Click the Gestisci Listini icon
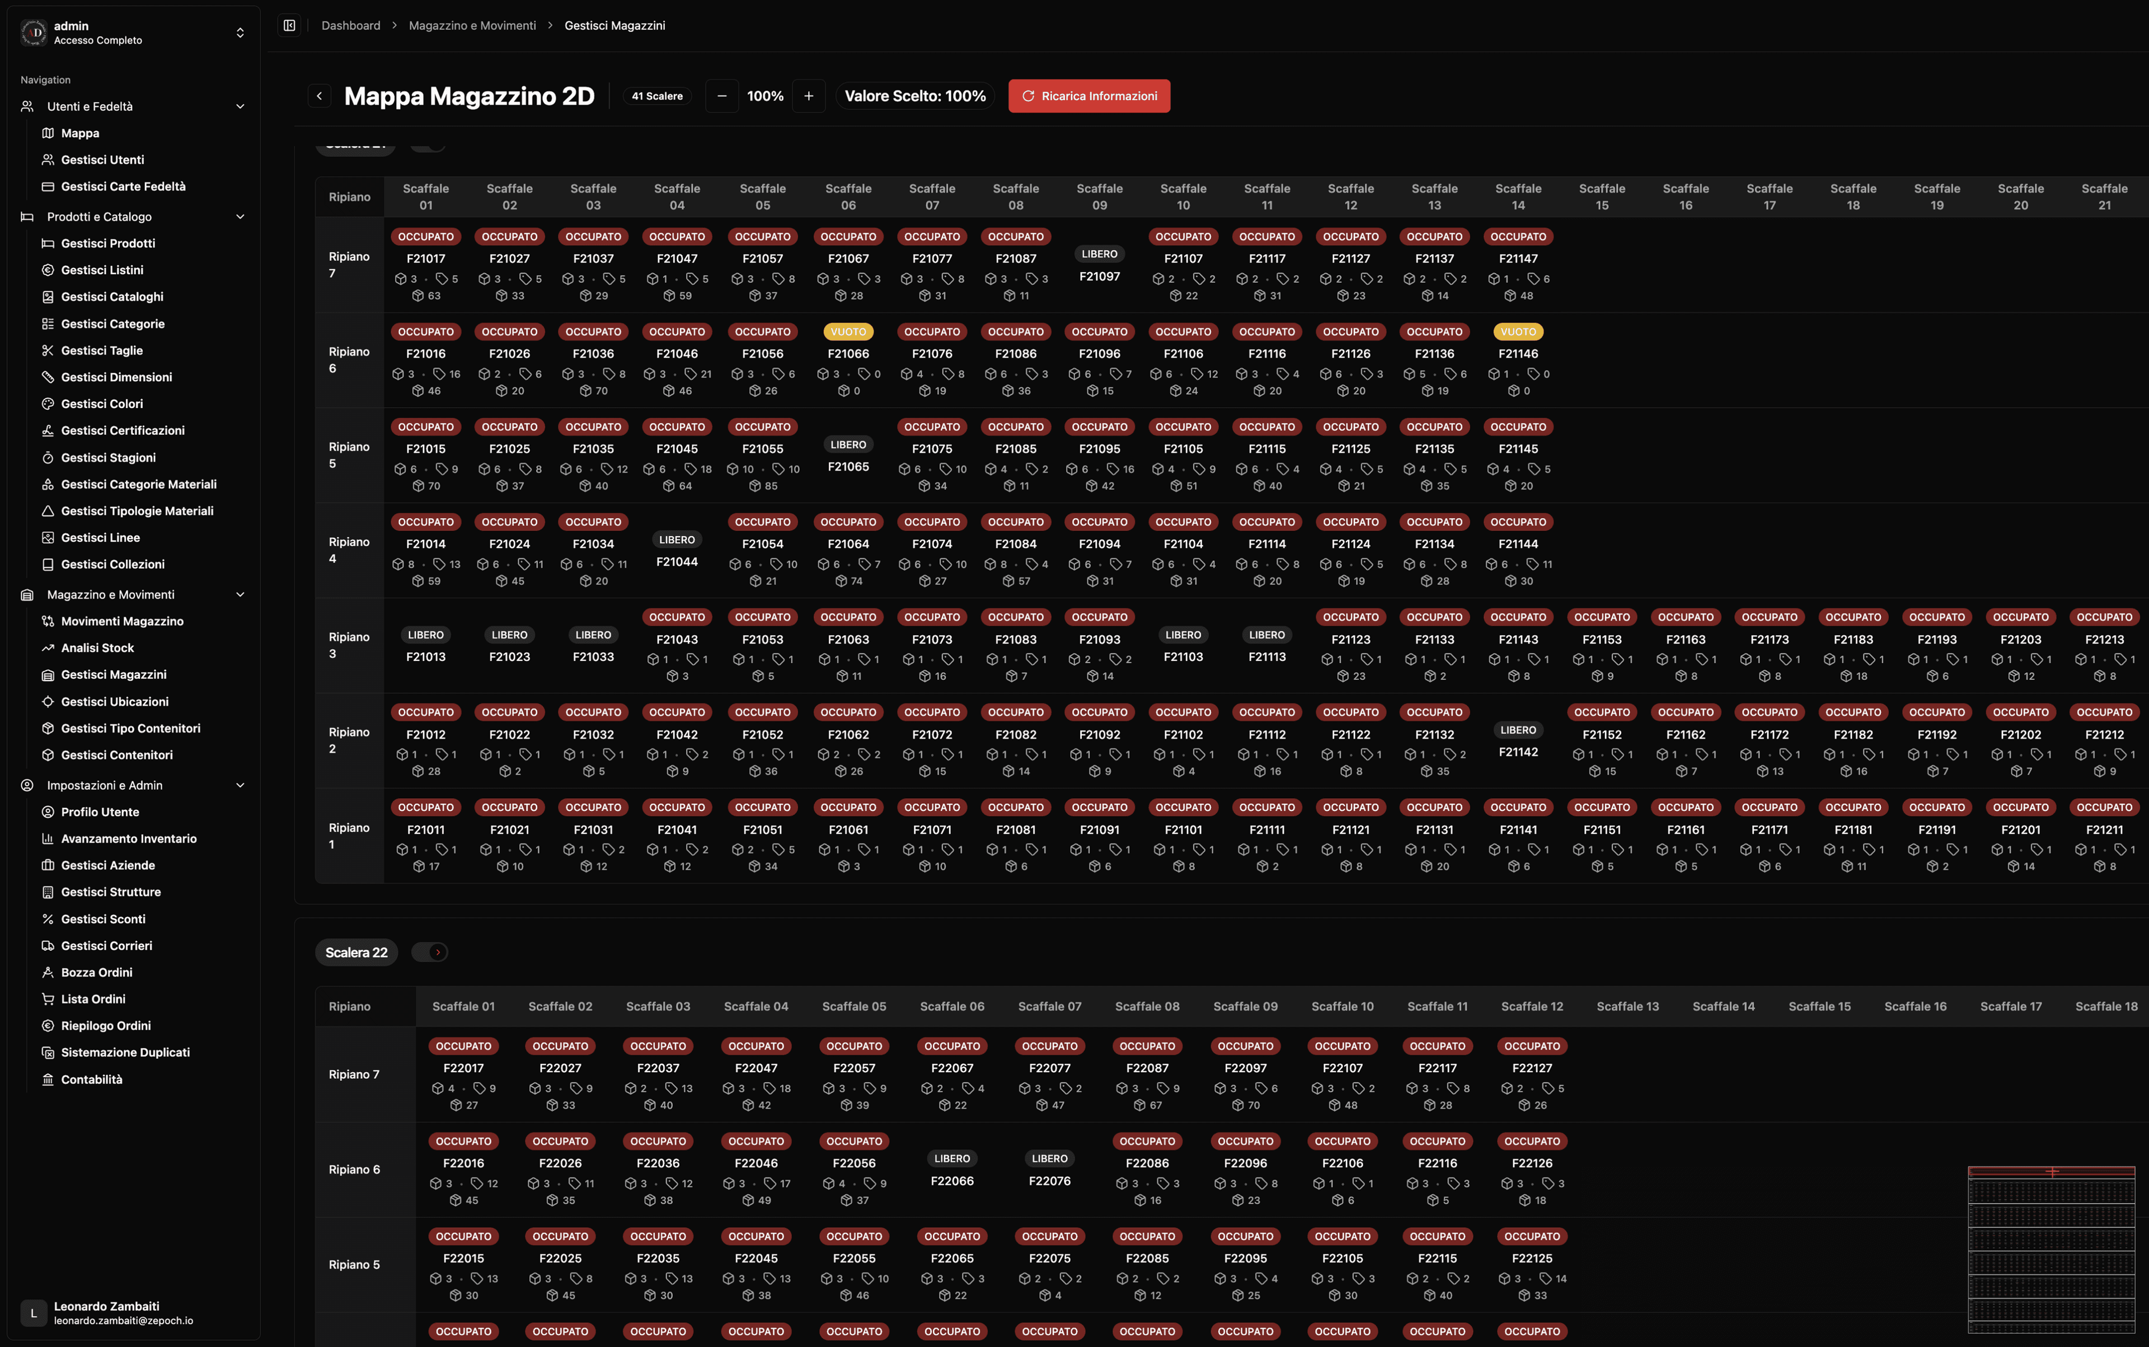 click(48, 270)
